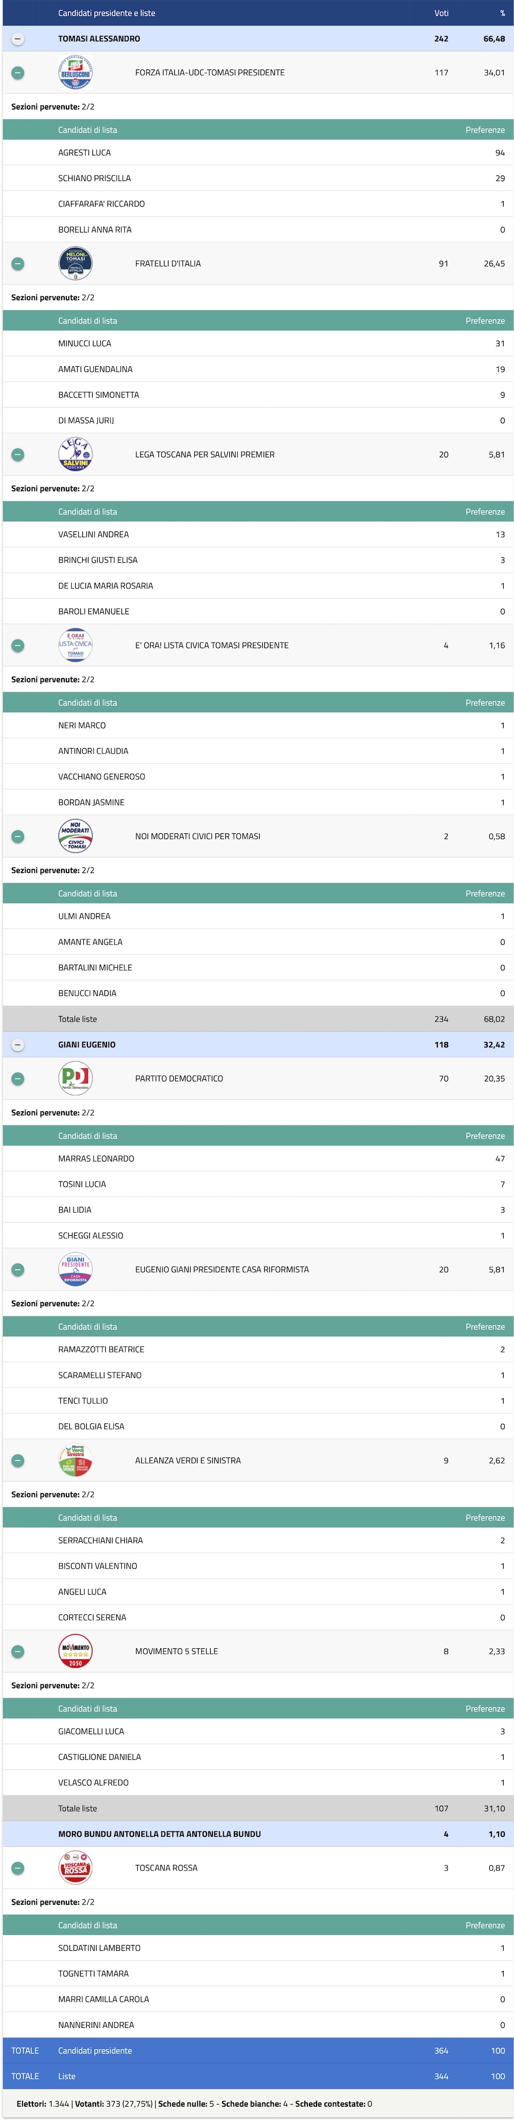Click the E' Ora! Lista Civica logo
The image size is (514, 2120).
pyautogui.click(x=75, y=645)
